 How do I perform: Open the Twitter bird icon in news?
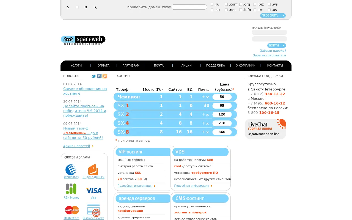pyautogui.click(x=94, y=76)
